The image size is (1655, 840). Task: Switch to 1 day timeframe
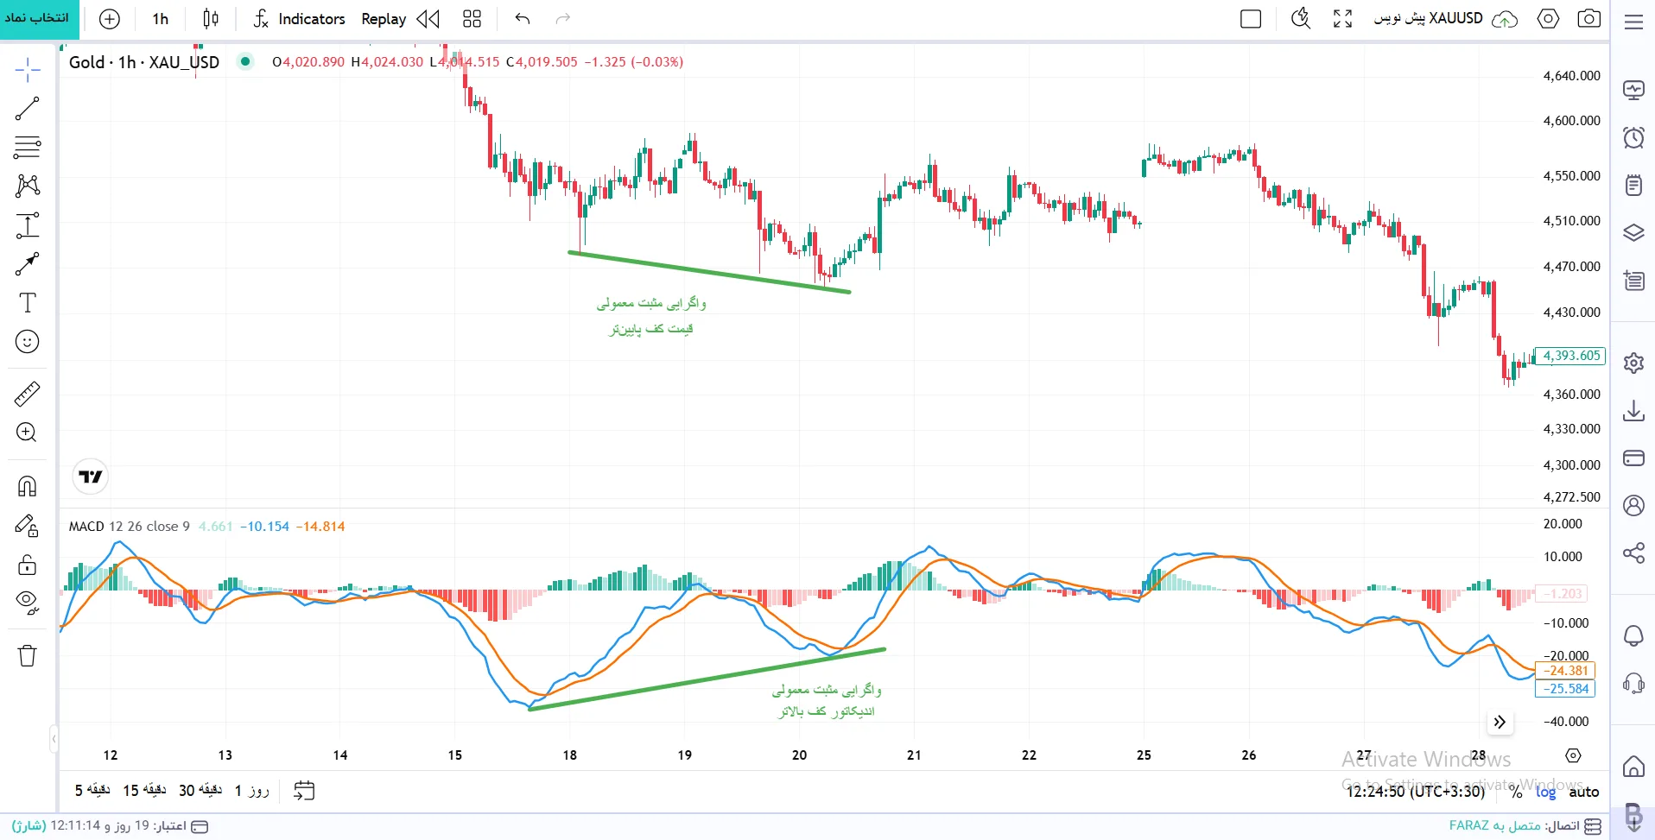click(x=251, y=791)
